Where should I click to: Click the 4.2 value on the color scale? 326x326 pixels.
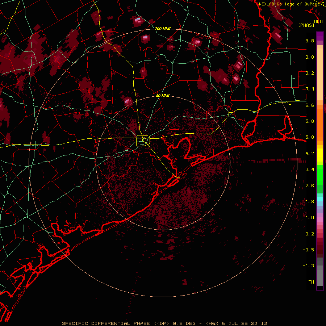tap(310, 154)
